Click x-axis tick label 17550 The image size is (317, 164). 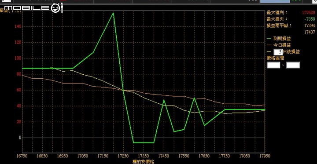tap(184, 156)
